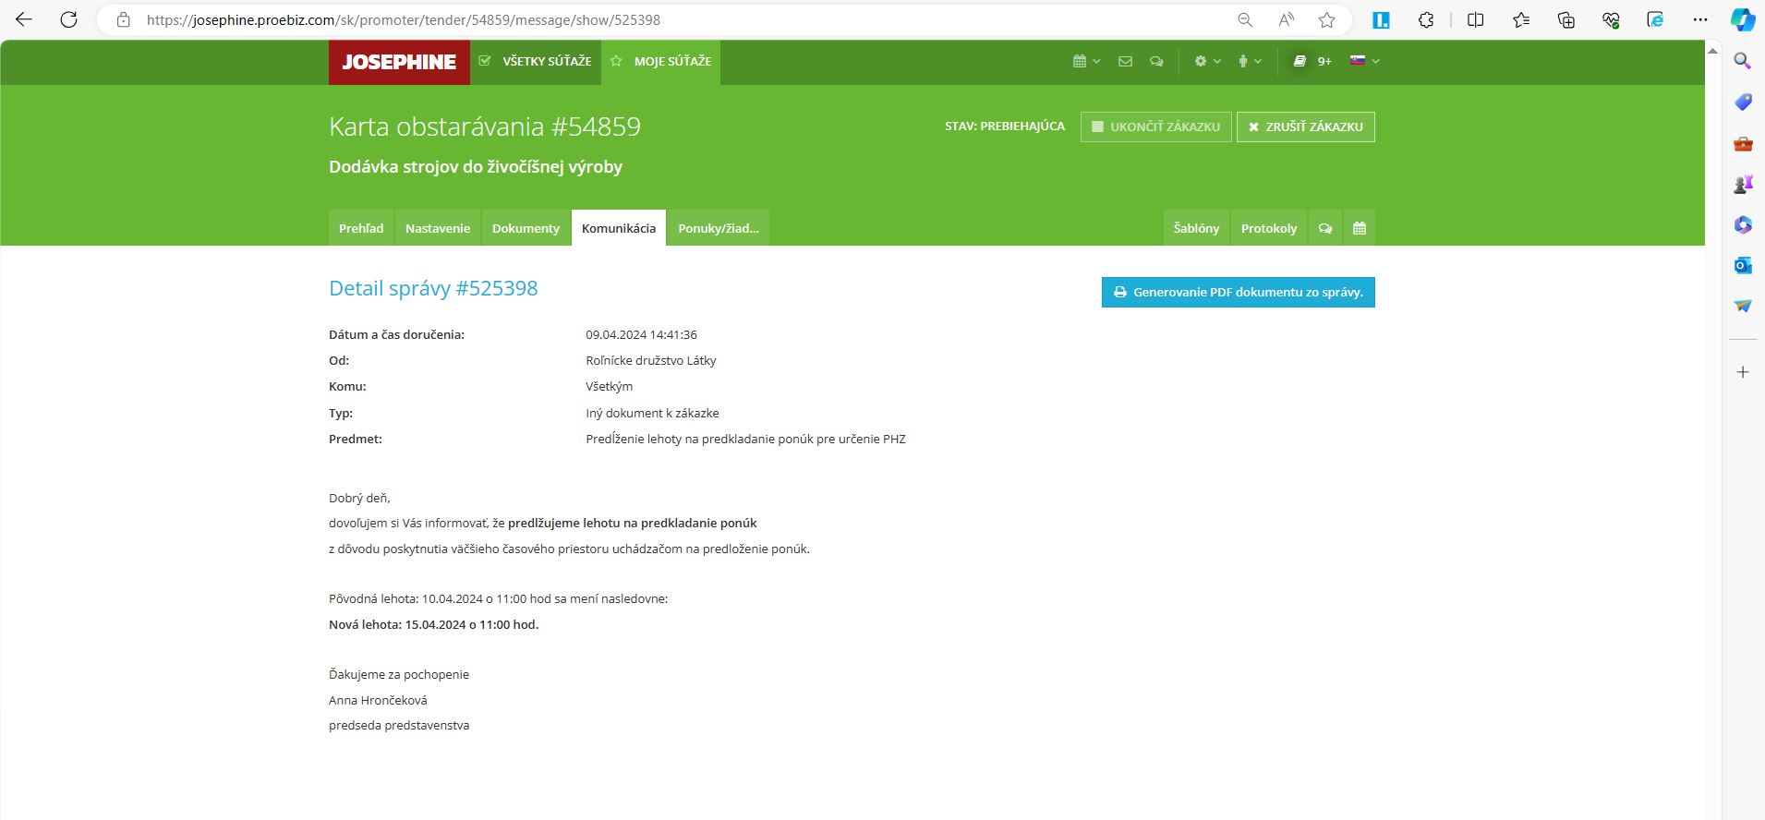1765x820 pixels.
Task: Open the notifications book icon showing 9+
Action: point(1312,62)
